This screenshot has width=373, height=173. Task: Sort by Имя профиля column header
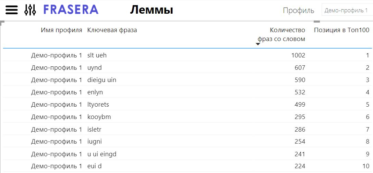click(x=61, y=30)
